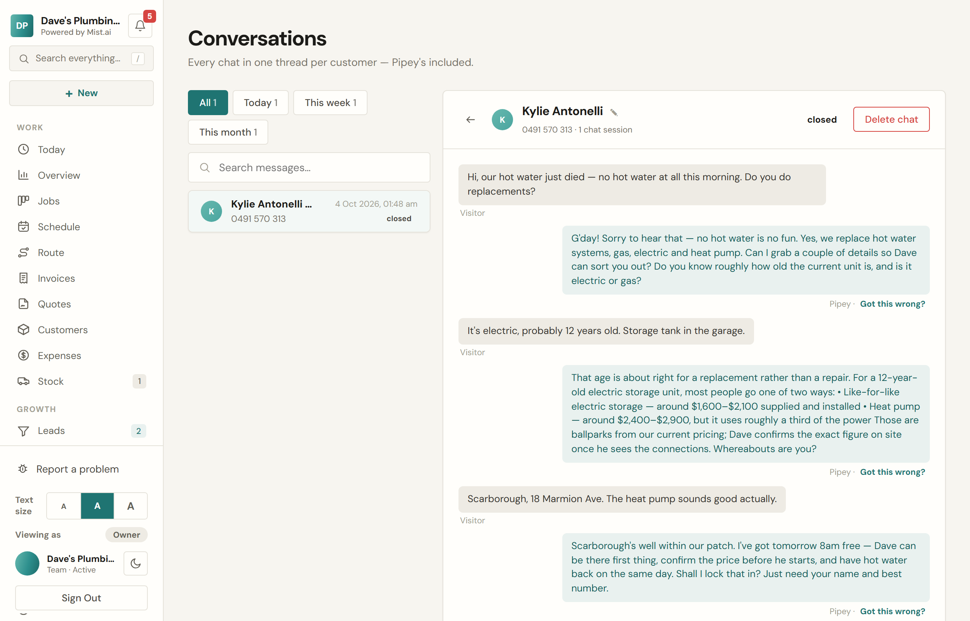Click the Schedule calendar icon
Screen dimensions: 970x621
23,226
